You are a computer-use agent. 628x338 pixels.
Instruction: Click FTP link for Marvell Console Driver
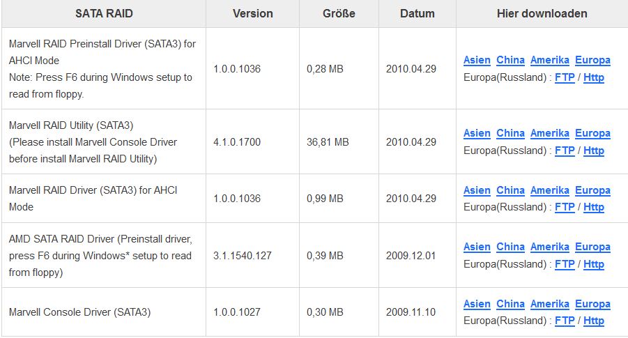pos(565,321)
